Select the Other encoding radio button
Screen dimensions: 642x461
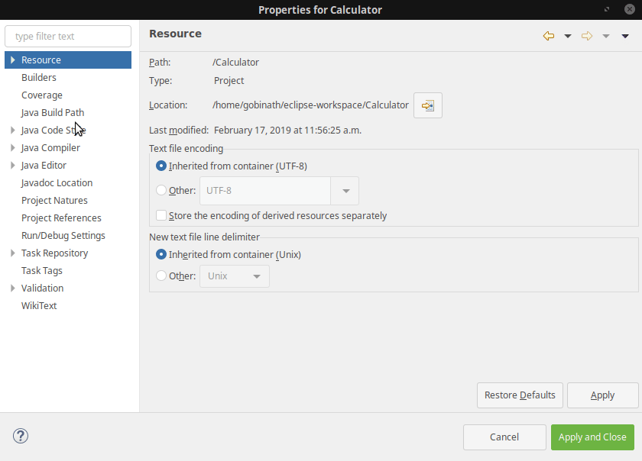click(x=160, y=191)
